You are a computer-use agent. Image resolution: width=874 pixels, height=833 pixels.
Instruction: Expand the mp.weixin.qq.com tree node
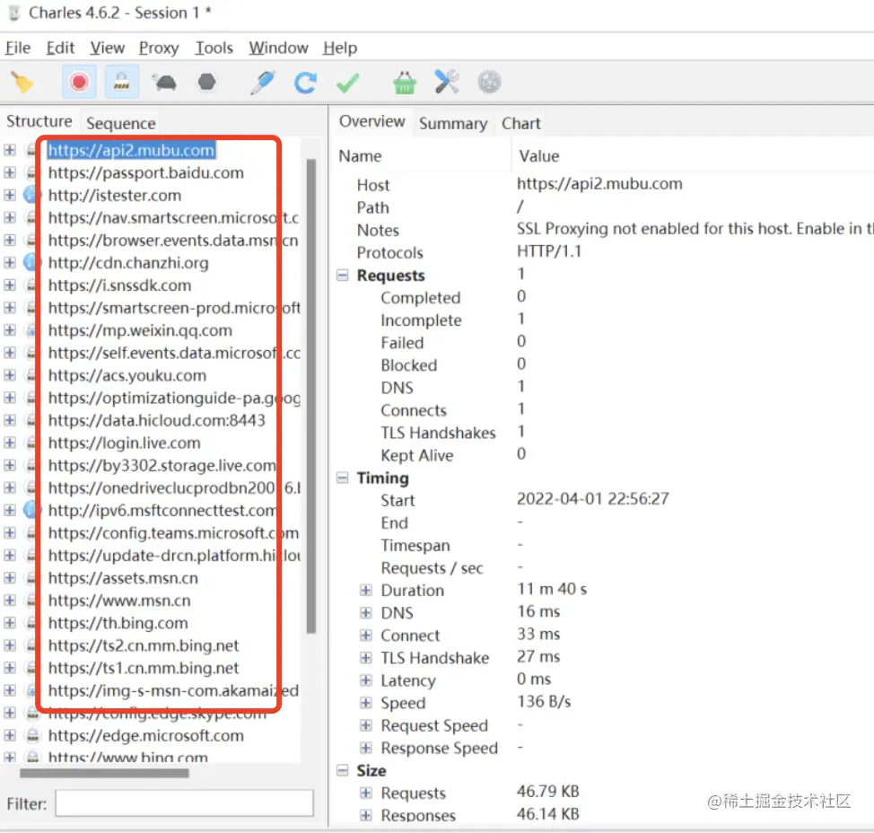(10, 330)
